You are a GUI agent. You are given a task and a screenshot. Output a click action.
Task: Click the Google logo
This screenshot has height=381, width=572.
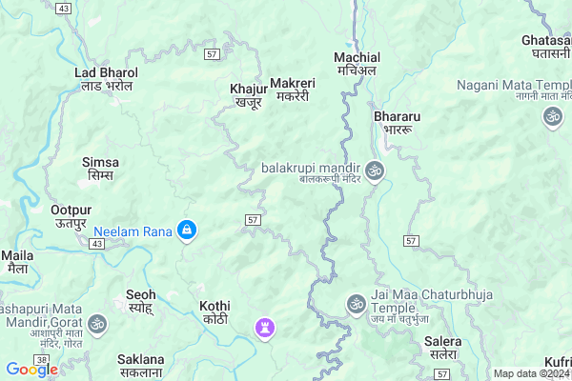click(x=32, y=370)
